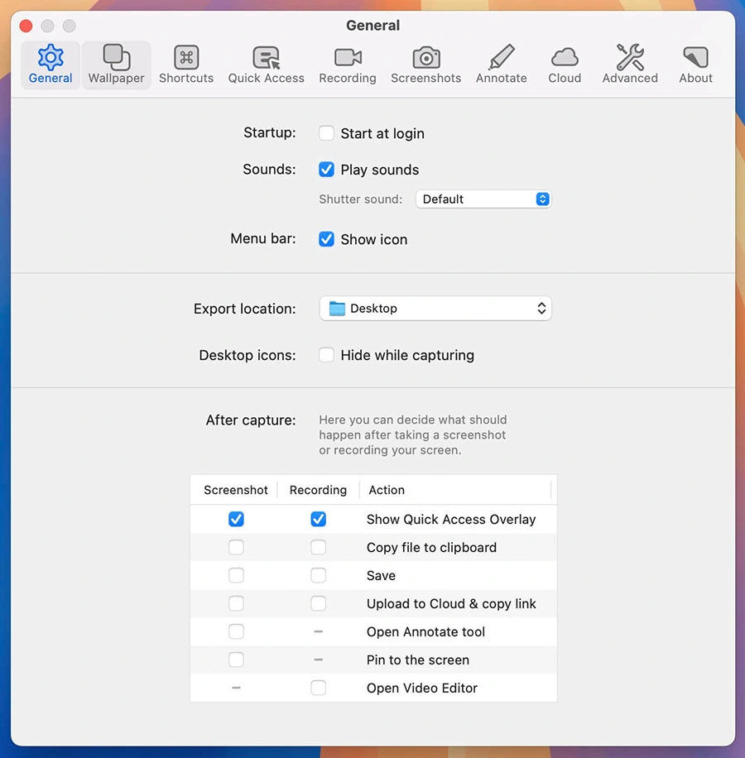Enable Hide while capturing desktop icons
Image resolution: width=745 pixels, height=758 pixels.
tap(327, 355)
